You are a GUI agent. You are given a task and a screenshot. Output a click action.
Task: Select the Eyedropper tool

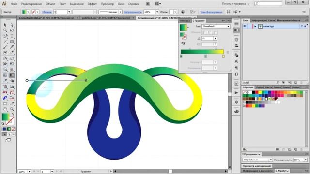tap(5, 81)
